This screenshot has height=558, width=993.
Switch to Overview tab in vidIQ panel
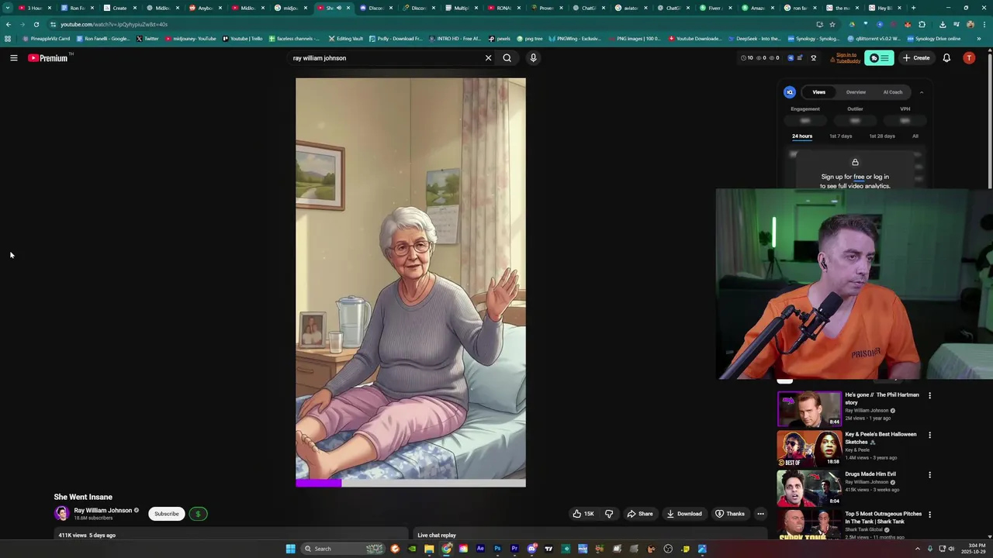856,92
